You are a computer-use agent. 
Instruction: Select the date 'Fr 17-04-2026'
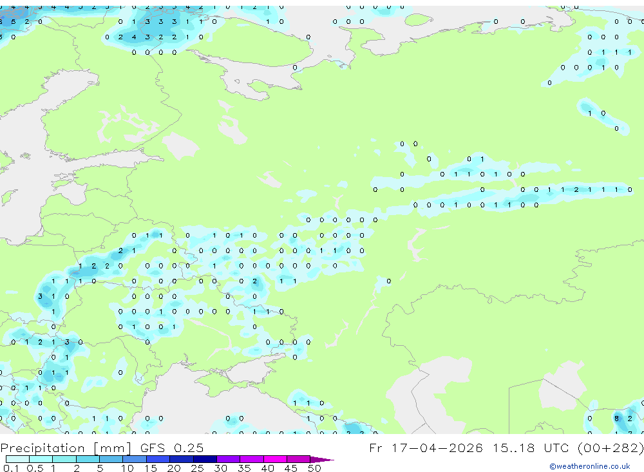click(x=426, y=448)
